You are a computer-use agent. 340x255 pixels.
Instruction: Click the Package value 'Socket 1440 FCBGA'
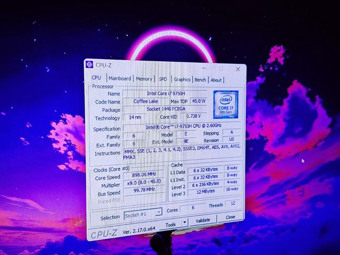click(165, 109)
